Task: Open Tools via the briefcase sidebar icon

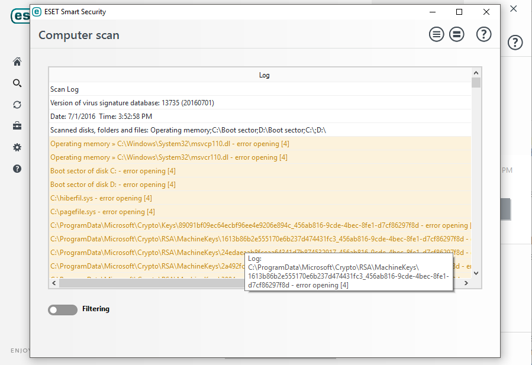Action: point(17,126)
